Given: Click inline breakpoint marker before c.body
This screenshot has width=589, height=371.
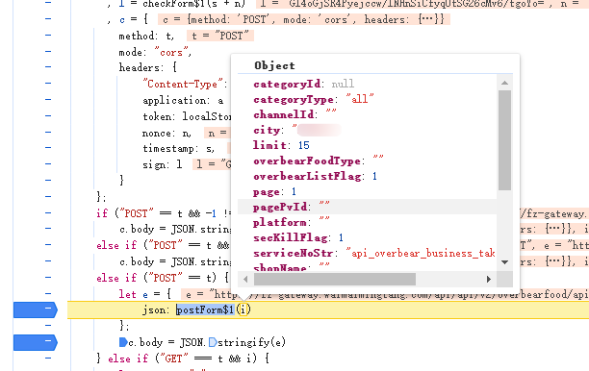Looking at the screenshot, I should point(123,342).
